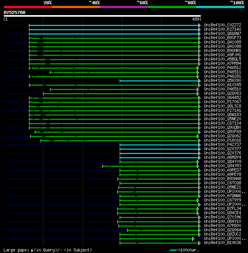The height and width of the screenshot is (253, 248).
Task: Click the UniRef100_Q84Y09 label
Action: [222, 162]
